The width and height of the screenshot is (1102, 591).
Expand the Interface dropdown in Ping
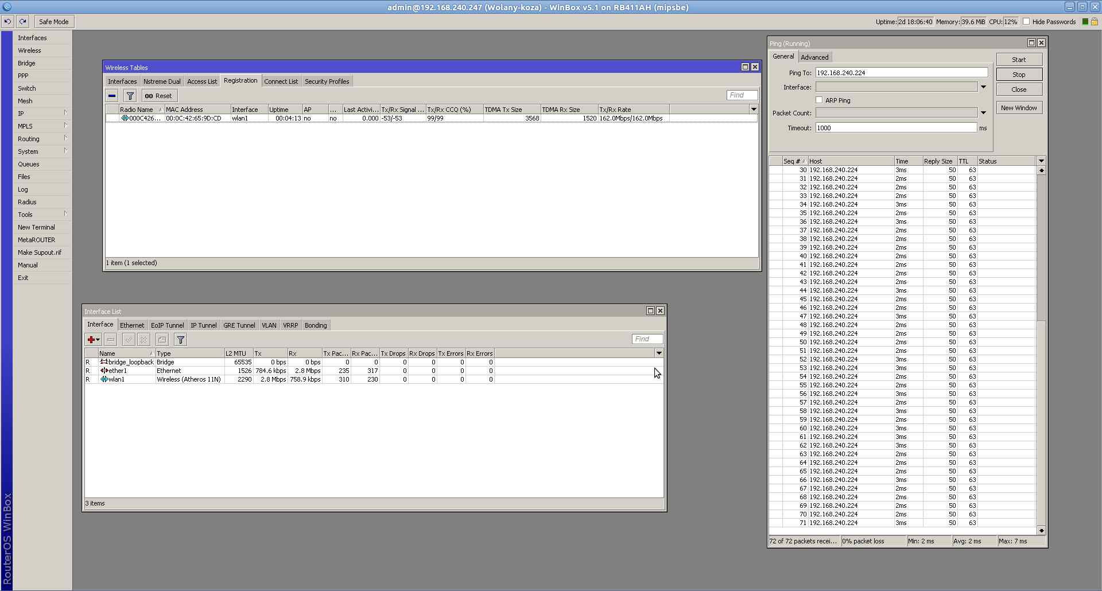pyautogui.click(x=983, y=87)
